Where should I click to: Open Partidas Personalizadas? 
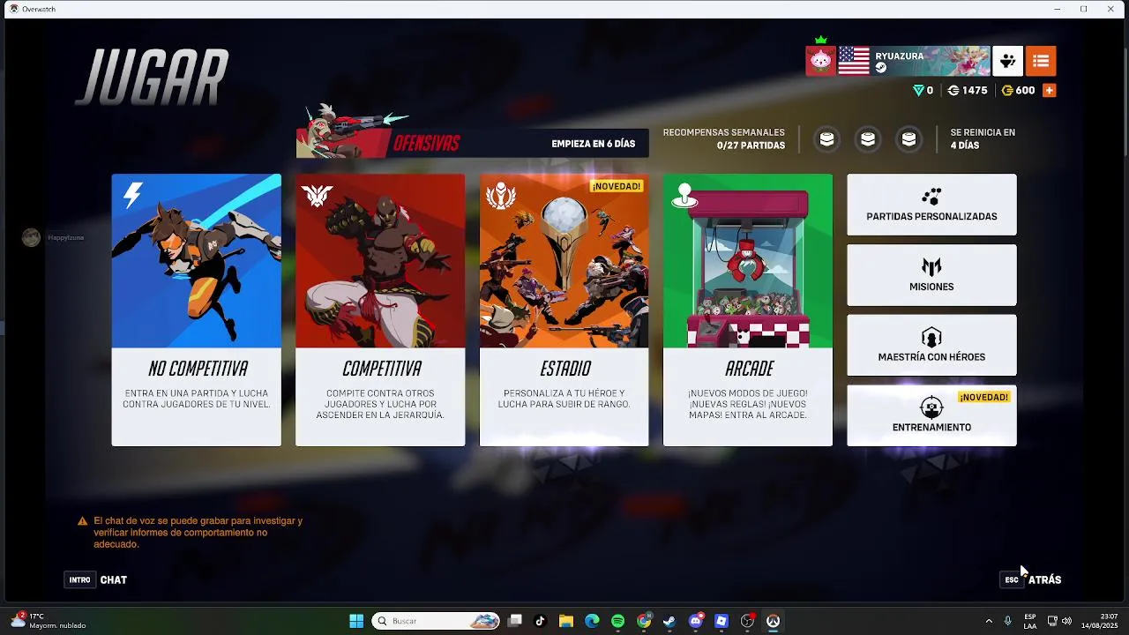coord(931,205)
